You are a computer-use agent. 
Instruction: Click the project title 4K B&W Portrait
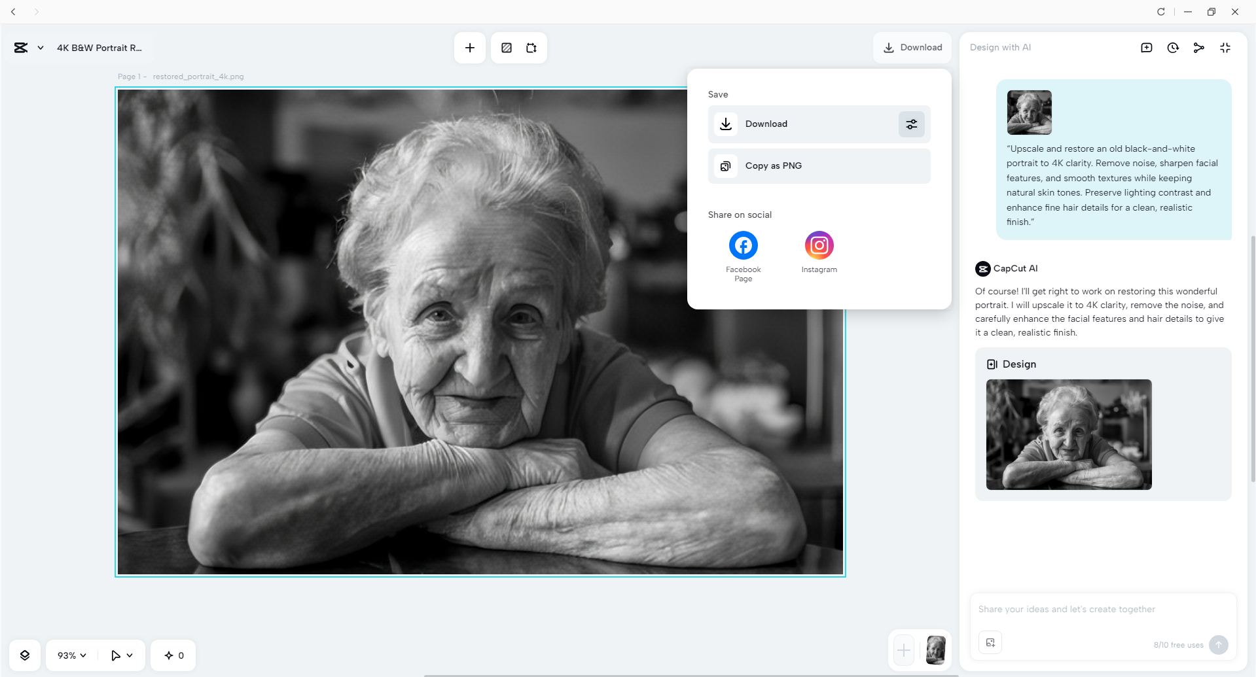[x=99, y=48]
